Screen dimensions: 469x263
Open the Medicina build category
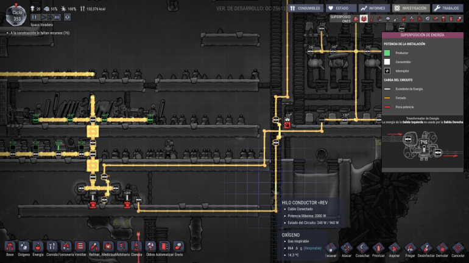(x=108, y=248)
